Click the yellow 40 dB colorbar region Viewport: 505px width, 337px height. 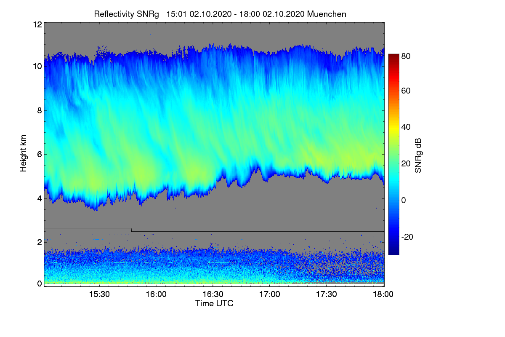393,127
